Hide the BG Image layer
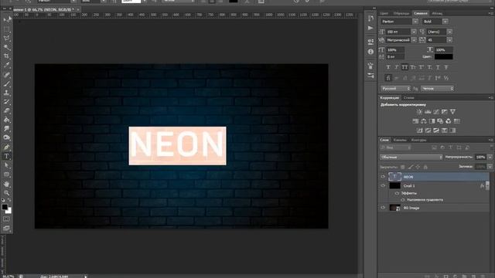This screenshot has width=495, height=278. [383, 208]
